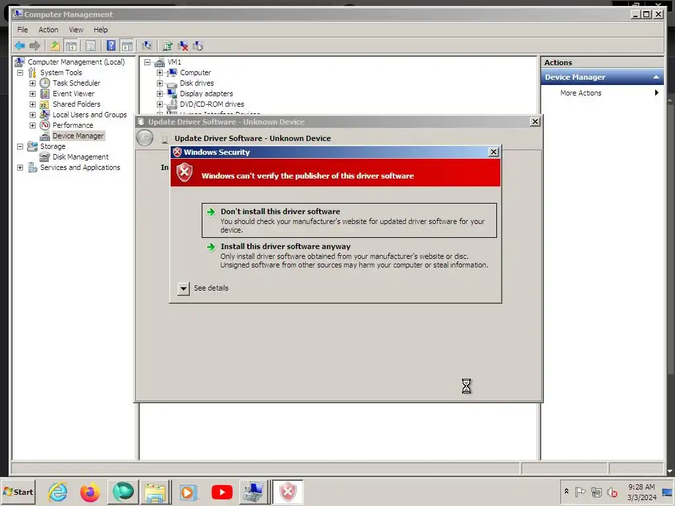The height and width of the screenshot is (506, 675).
Task: Expand the Disk drives device category
Action: [x=160, y=83]
